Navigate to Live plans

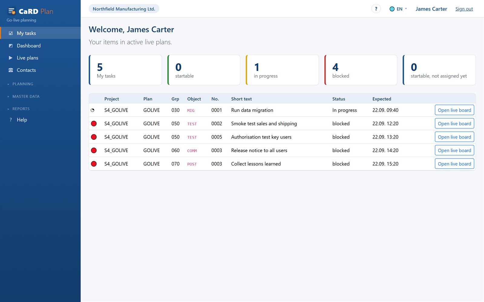point(40,58)
